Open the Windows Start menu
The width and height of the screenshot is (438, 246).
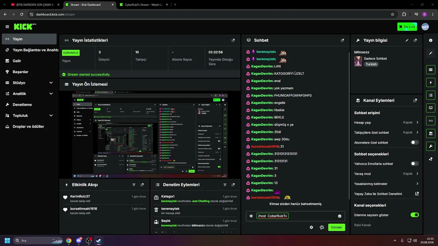[x=7, y=241]
